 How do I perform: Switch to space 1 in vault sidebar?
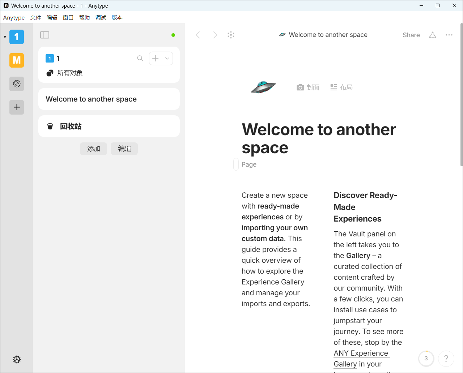pyautogui.click(x=17, y=37)
